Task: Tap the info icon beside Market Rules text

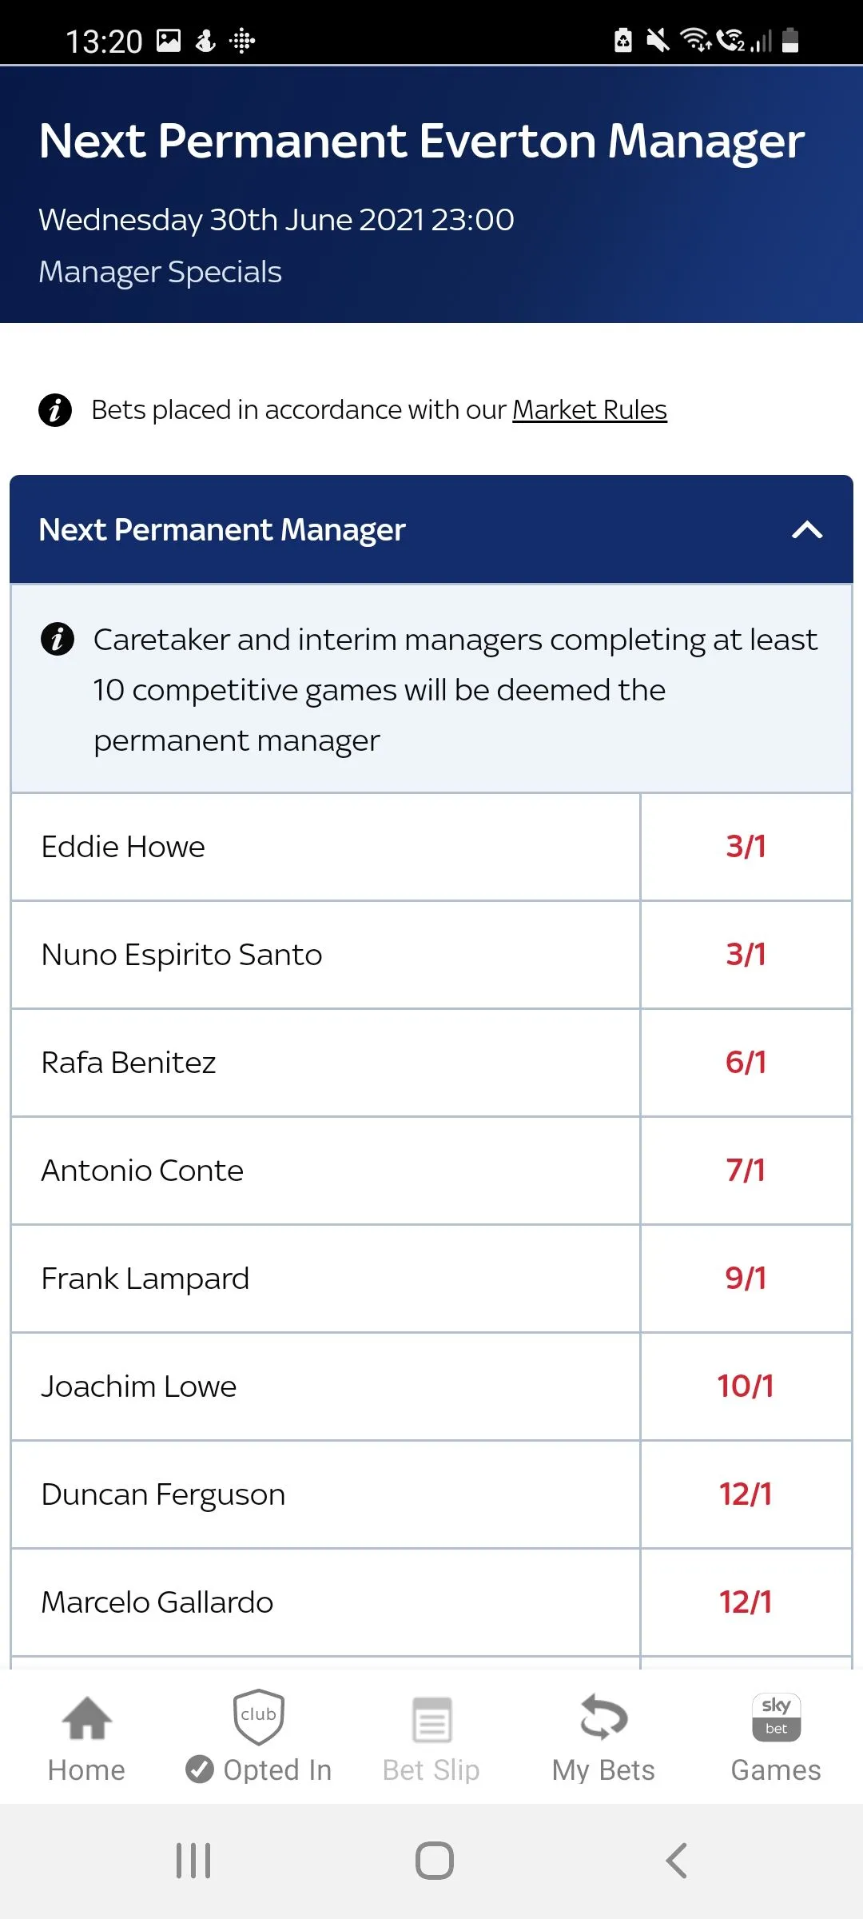Action: (55, 410)
